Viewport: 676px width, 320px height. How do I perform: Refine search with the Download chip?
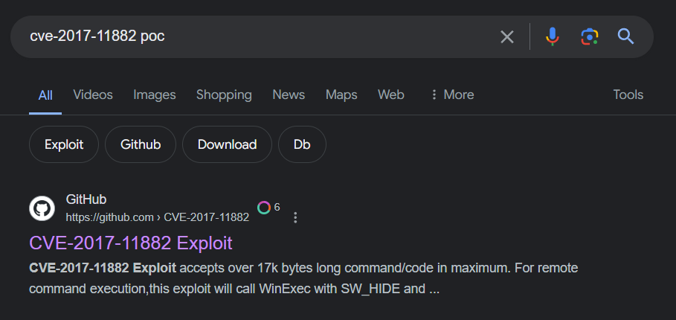point(228,144)
